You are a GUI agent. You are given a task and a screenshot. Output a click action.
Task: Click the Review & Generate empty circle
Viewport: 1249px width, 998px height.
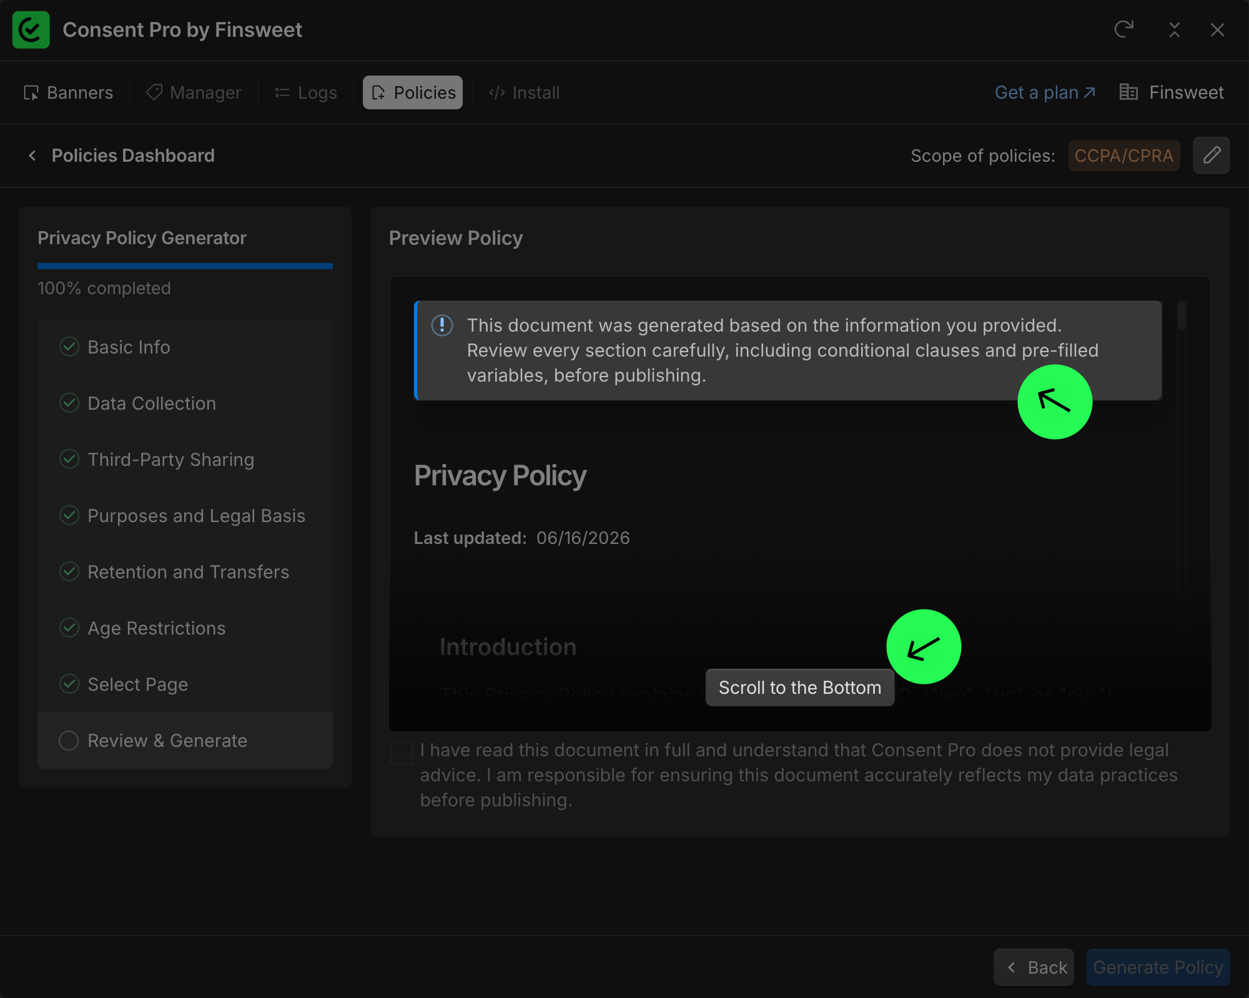click(x=69, y=741)
